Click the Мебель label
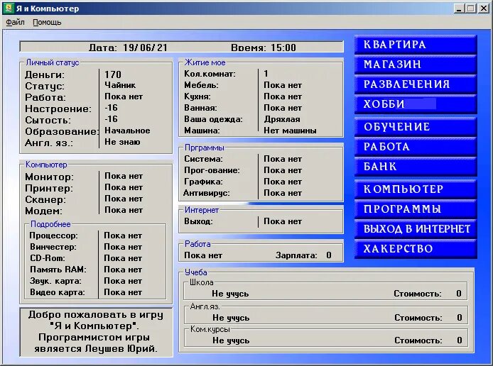Screen dimensions: 493x366 [201, 85]
